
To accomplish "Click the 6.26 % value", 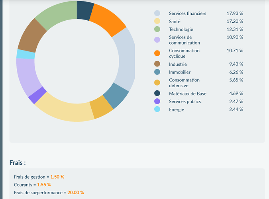I will (236, 72).
